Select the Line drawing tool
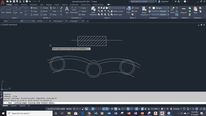The height and width of the screenshot is (116, 206). (3, 10)
